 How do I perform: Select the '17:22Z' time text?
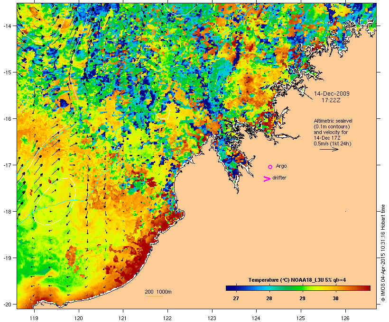(x=331, y=100)
